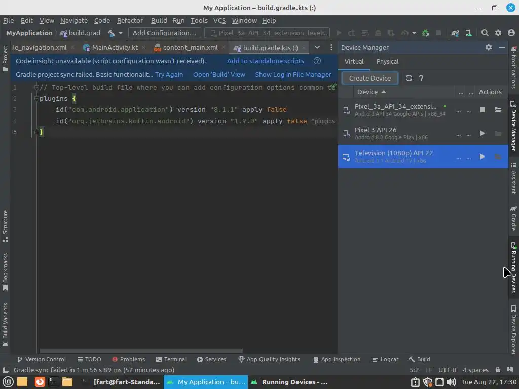This screenshot has width=519, height=389.
Task: Switch to the MainActivity.kt tab
Action: (x=115, y=47)
